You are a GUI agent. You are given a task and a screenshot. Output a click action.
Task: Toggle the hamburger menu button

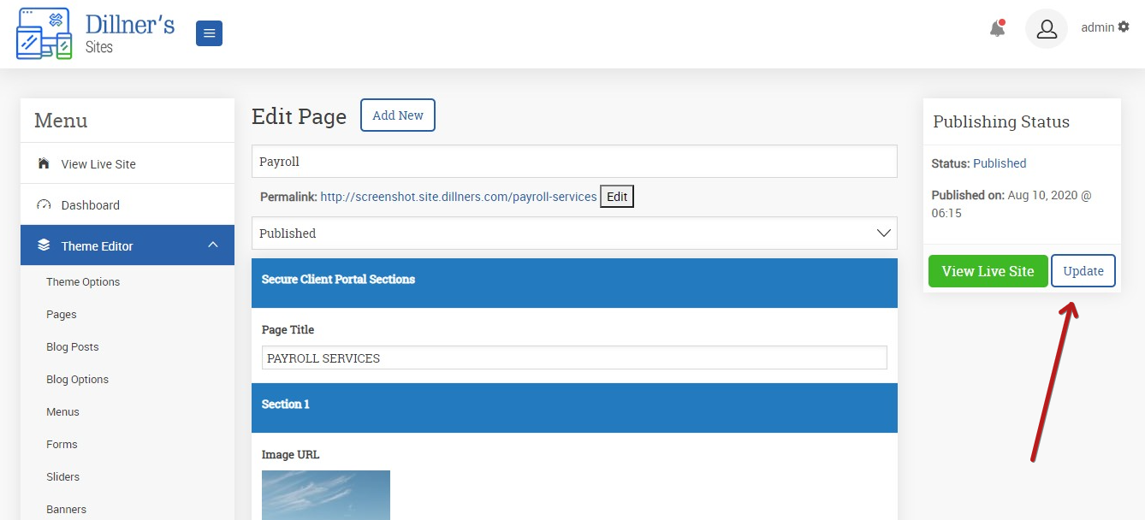(x=209, y=33)
